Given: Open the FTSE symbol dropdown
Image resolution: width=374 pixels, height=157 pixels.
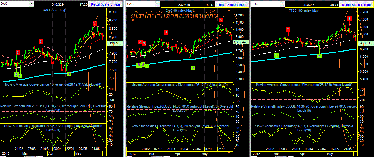Looking at the screenshot, I should point(281,4).
